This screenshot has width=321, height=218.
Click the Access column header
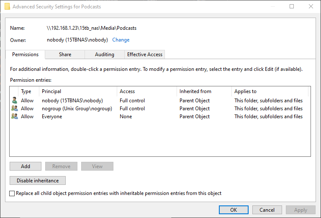(147, 91)
